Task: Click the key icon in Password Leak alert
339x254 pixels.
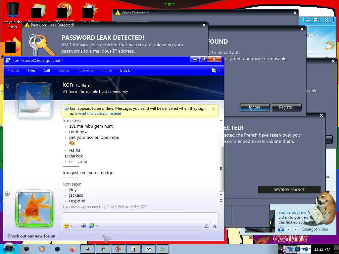Action: [x=41, y=45]
